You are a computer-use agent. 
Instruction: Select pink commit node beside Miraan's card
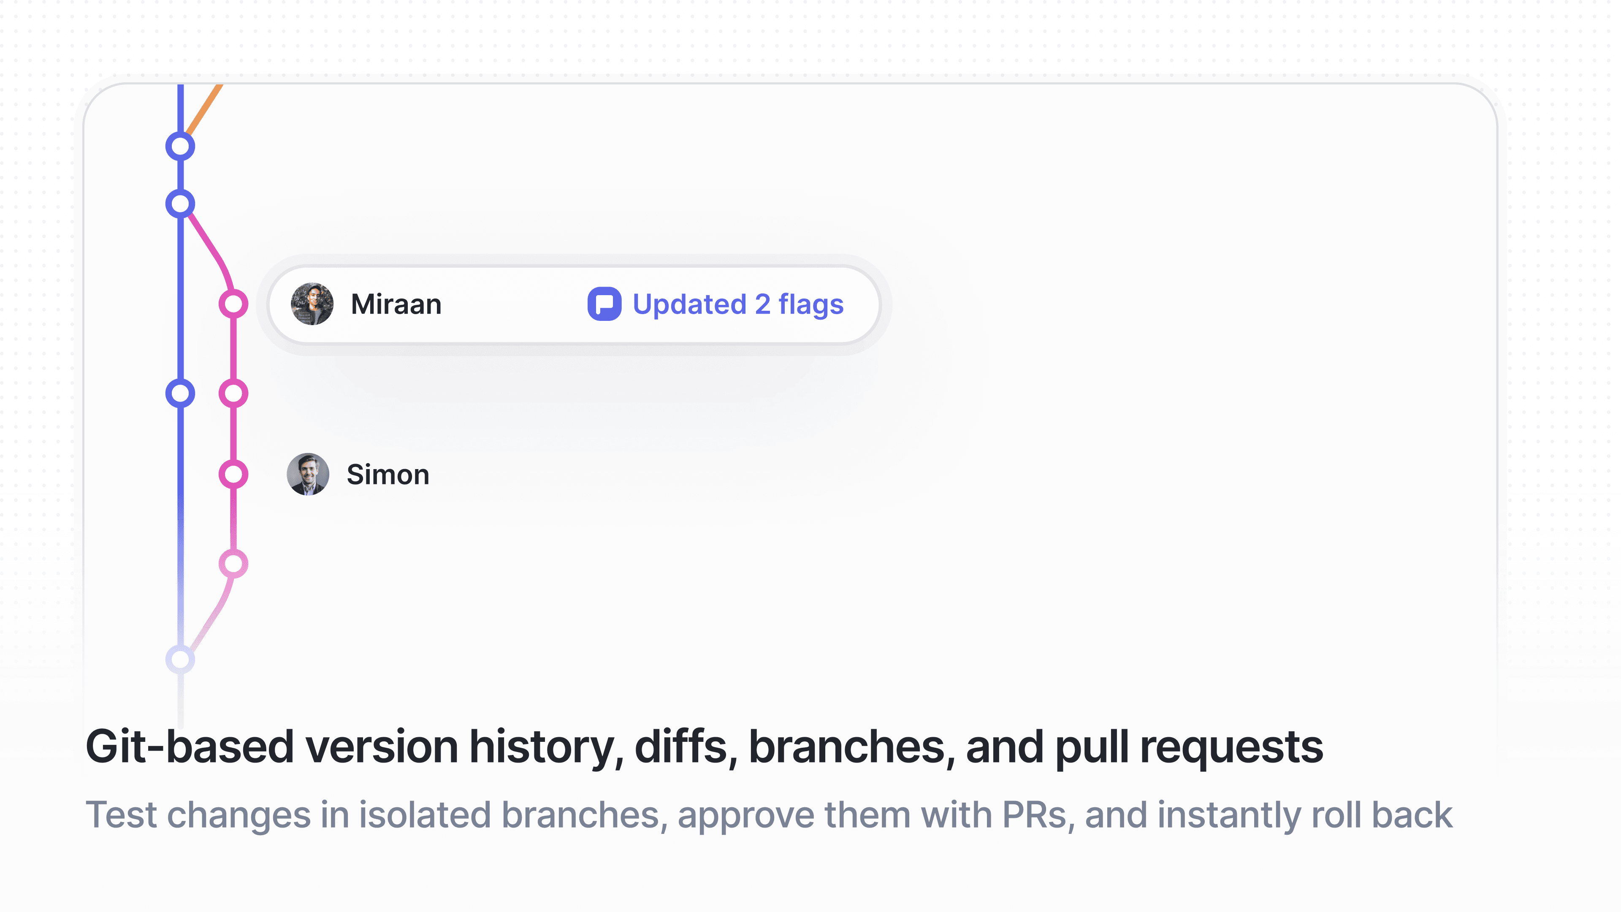(233, 304)
